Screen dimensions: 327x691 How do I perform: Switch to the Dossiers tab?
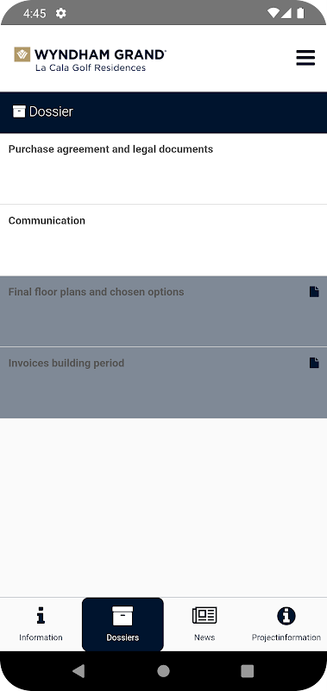click(123, 624)
